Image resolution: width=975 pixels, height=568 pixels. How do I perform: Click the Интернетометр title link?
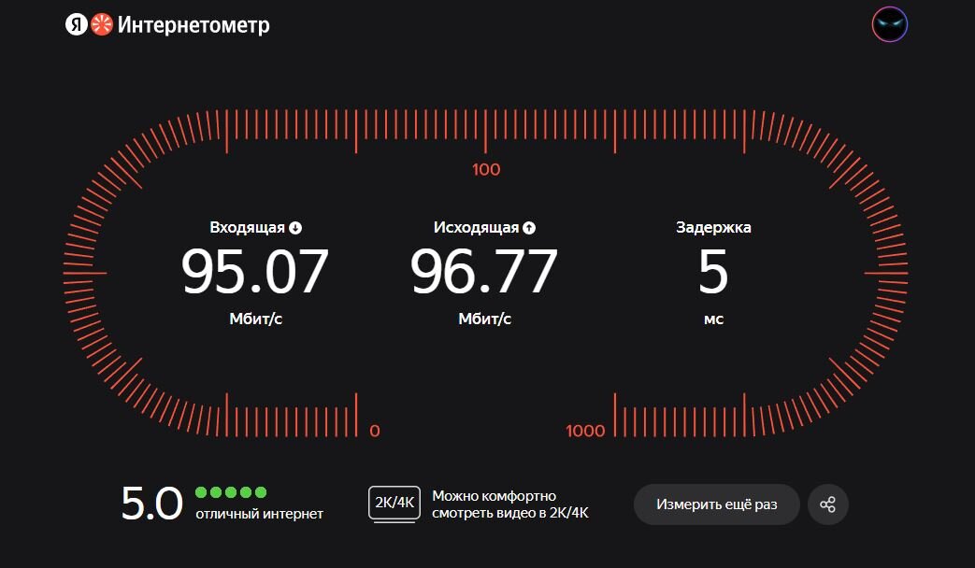(x=194, y=25)
